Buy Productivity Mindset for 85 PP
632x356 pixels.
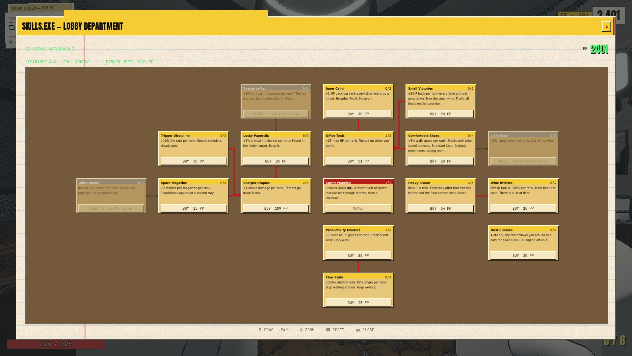358,255
